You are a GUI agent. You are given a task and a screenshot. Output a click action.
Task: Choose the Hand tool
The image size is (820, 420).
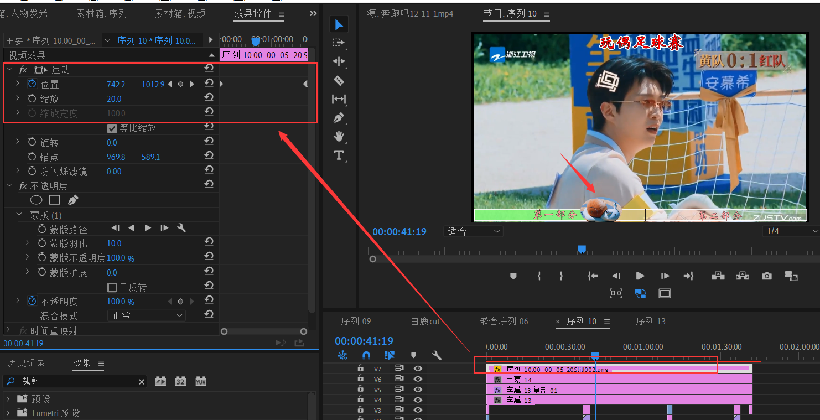pos(339,136)
